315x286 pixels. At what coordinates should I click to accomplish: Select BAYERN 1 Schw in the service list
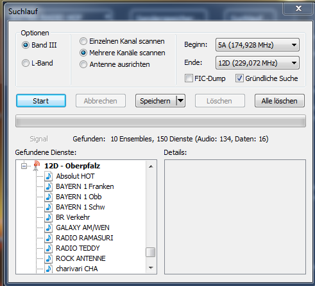80,207
